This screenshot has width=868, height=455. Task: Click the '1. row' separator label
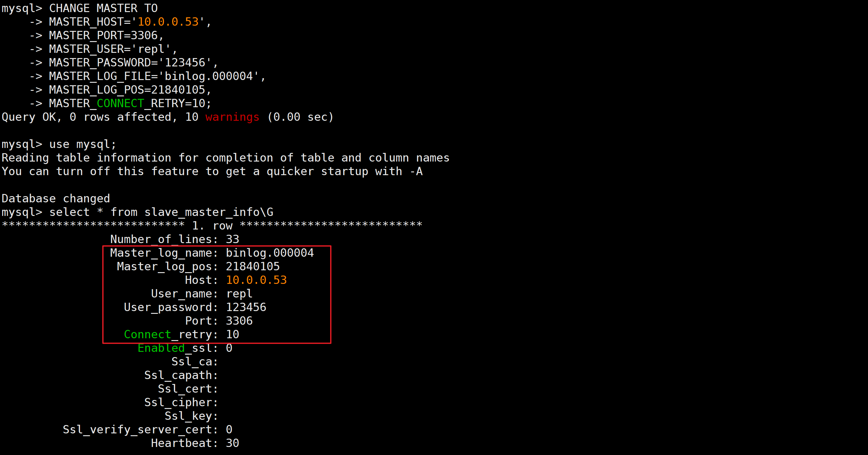(212, 226)
